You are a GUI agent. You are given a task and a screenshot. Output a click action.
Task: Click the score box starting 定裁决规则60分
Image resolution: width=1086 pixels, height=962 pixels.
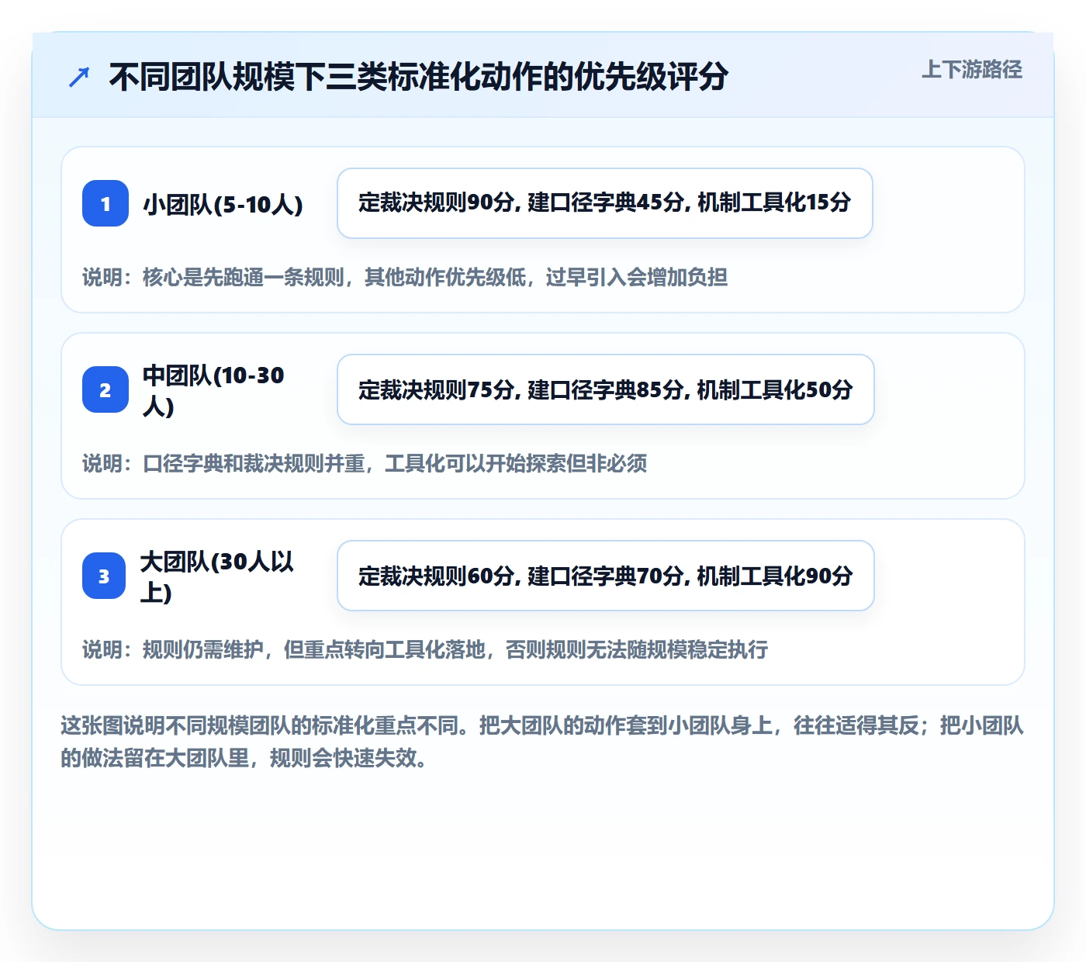coord(606,576)
